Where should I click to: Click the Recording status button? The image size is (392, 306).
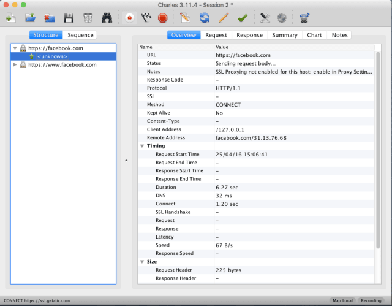point(371,300)
